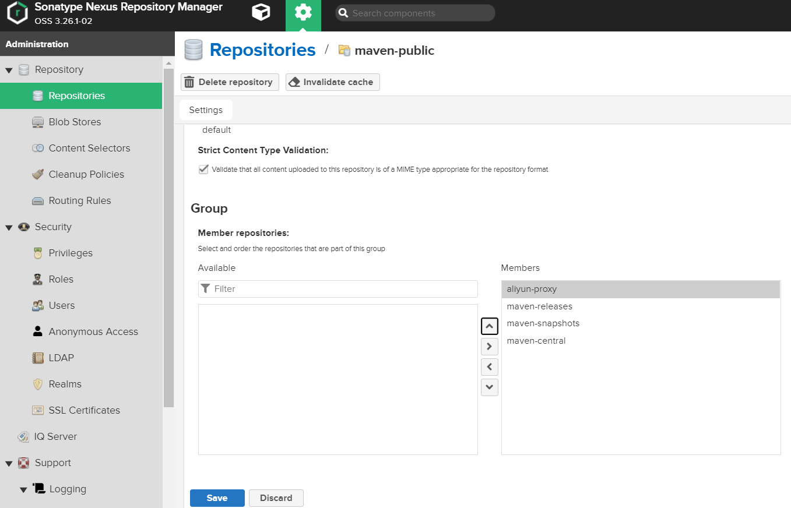The image size is (791, 508).
Task: Click the Sonatype Nexus hexagon logo
Action: (17, 13)
